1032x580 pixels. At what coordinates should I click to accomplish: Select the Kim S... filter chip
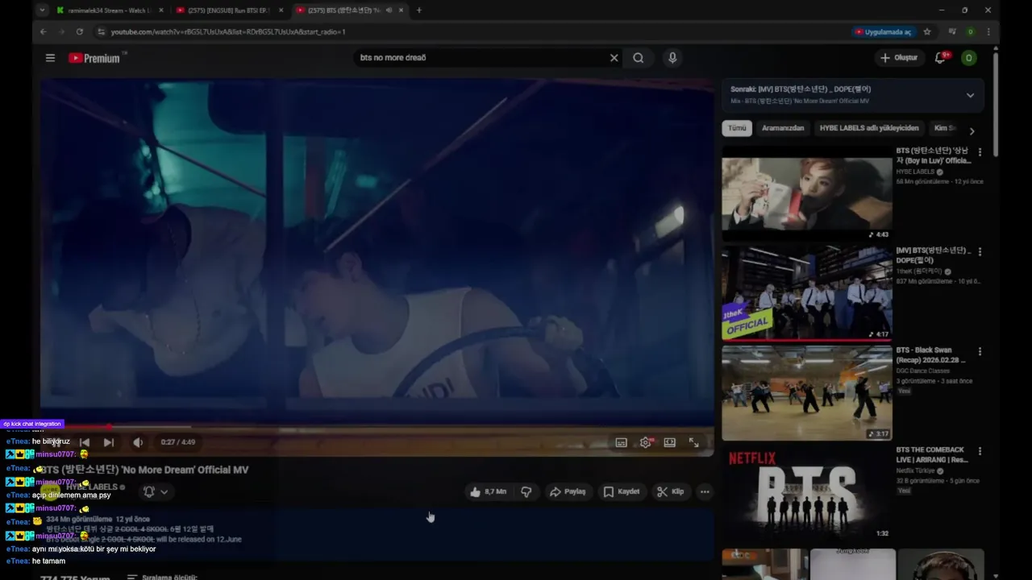coord(945,128)
